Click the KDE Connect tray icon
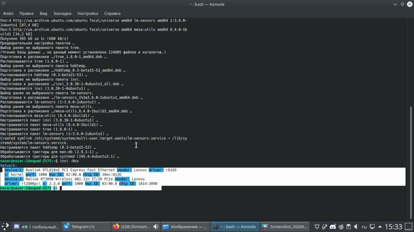This screenshot has width=414, height=232. pyautogui.click(x=325, y=227)
